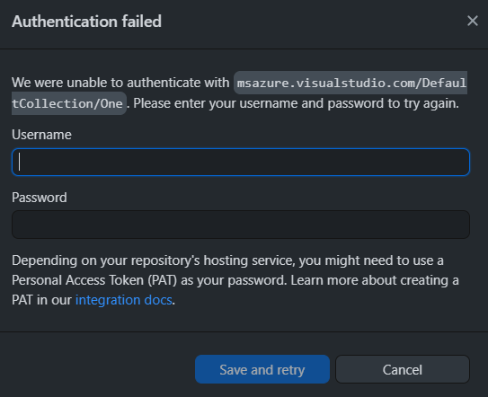
Task: Click the tCollection/One code text
Action: coord(67,103)
